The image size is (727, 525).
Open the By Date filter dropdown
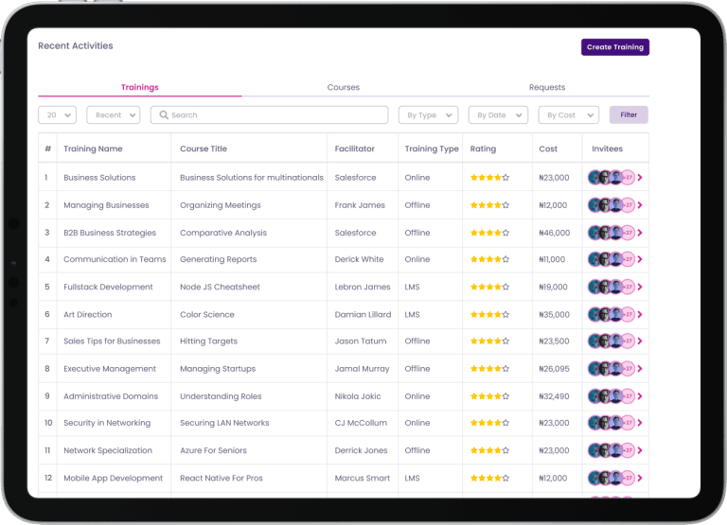tap(498, 115)
